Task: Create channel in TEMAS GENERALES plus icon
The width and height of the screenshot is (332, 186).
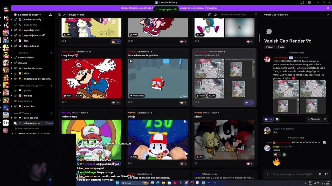Action: (51, 86)
